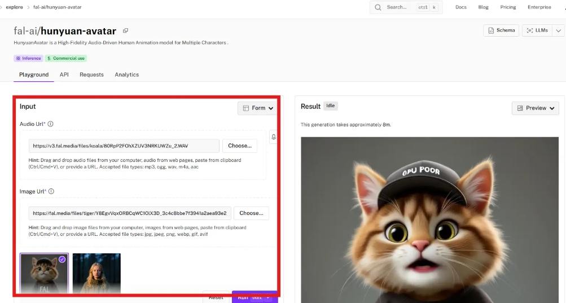Click Choose button for Audio Url
The height and width of the screenshot is (303, 566).
point(239,146)
